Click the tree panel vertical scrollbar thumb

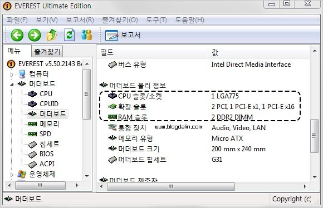(87, 94)
